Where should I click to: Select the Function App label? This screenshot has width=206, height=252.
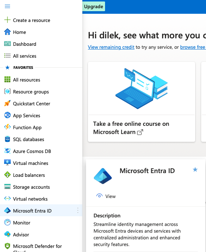(27, 128)
